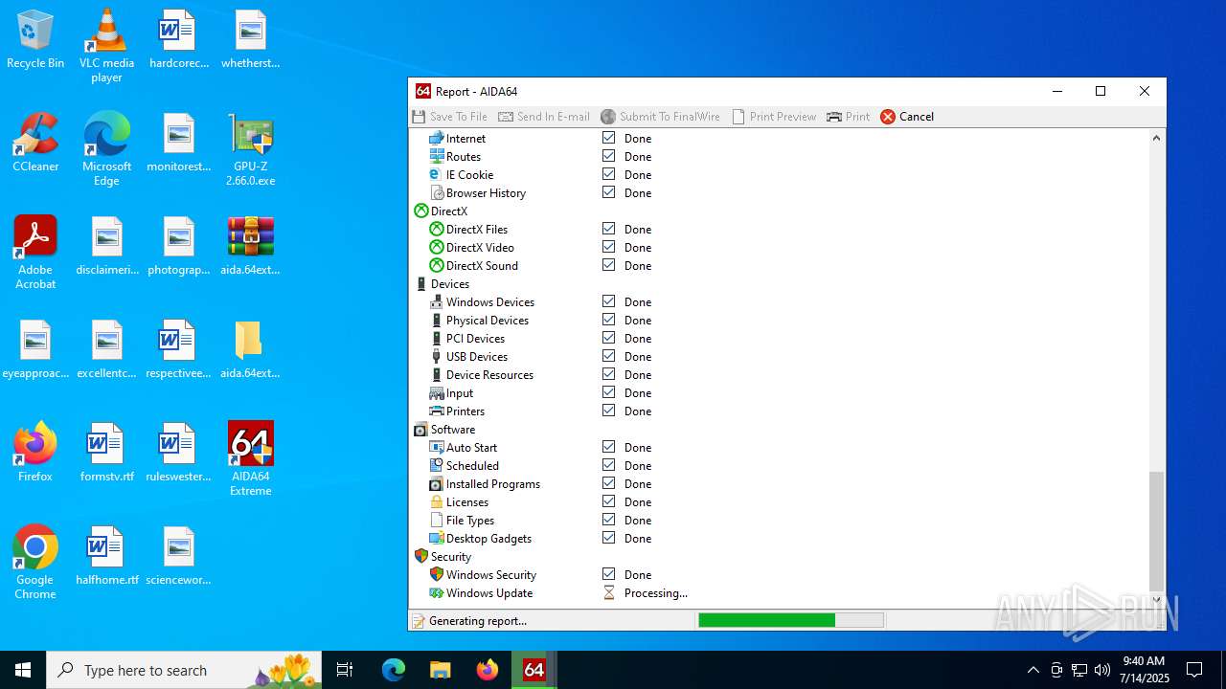Toggle the Printers Done checkbox
1226x689 pixels.
609,411
